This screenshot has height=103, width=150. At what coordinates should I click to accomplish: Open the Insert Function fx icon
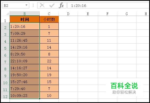pos(61,5)
